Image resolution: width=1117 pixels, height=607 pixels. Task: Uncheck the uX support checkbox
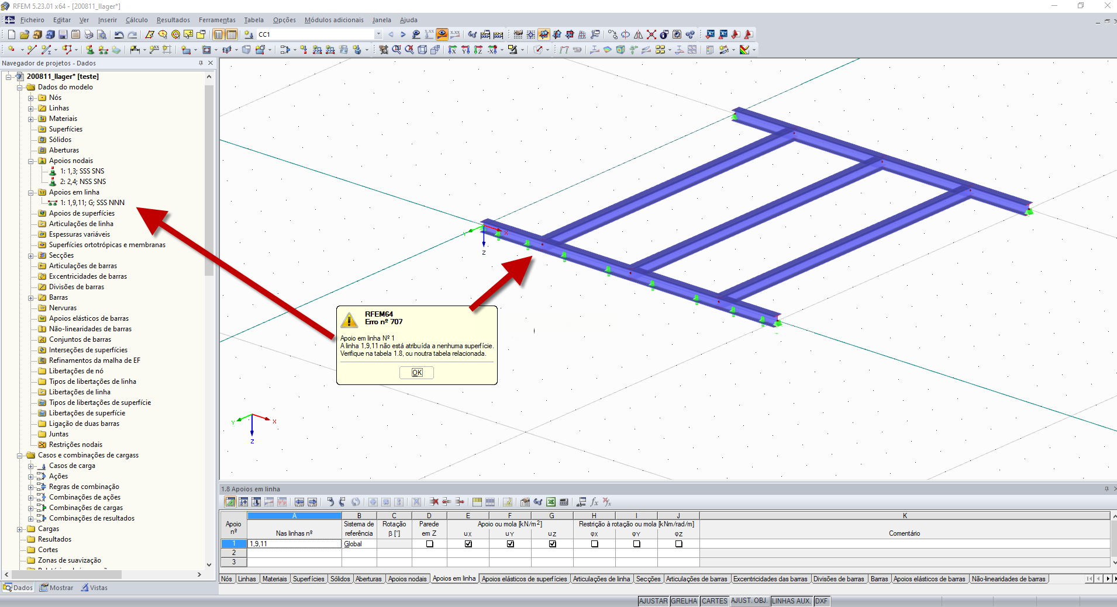coord(468,544)
